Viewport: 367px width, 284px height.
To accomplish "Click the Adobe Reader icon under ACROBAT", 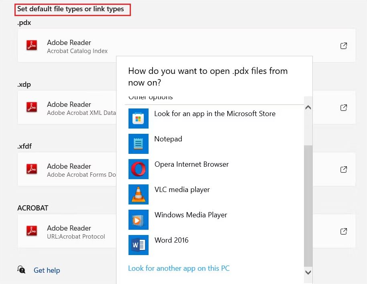I will pos(32,231).
